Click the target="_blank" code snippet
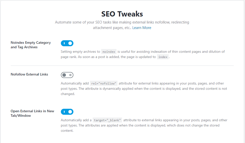 (107, 120)
